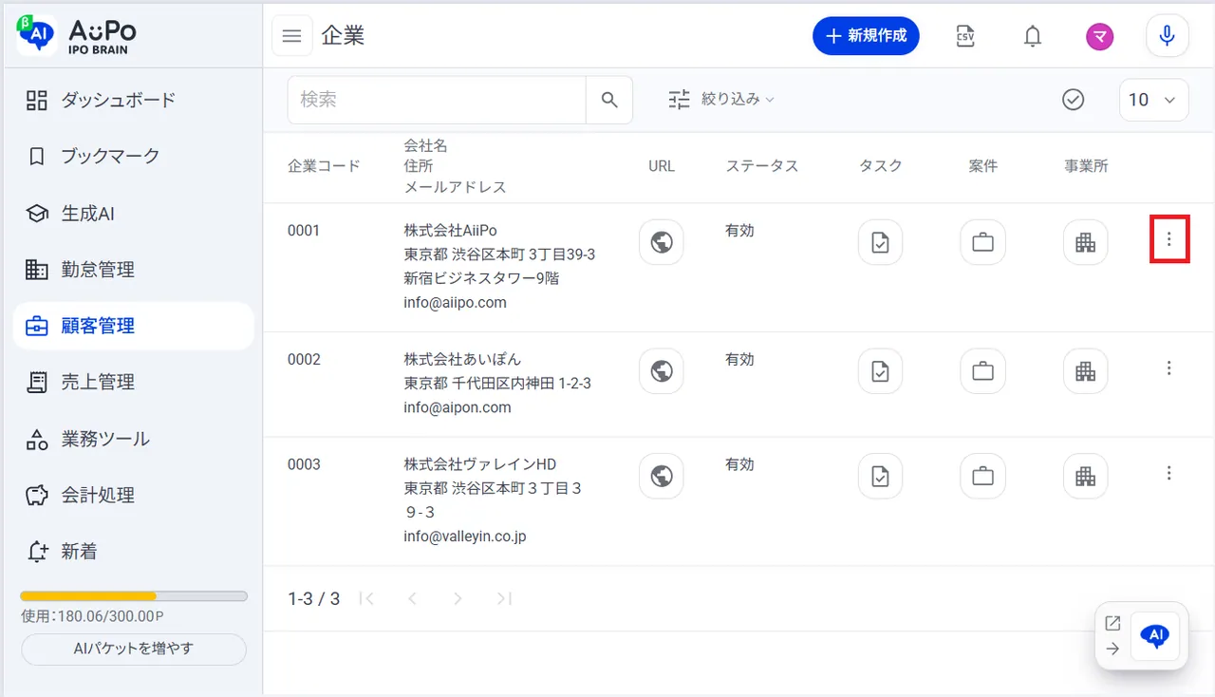The width and height of the screenshot is (1215, 697).
Task: Open 売上管理 in sidebar
Action: click(x=134, y=382)
